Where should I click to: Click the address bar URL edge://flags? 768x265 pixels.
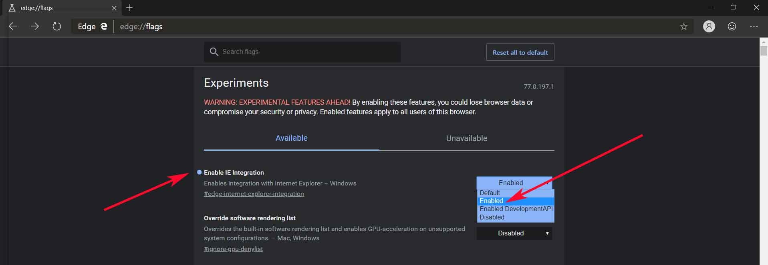141,26
